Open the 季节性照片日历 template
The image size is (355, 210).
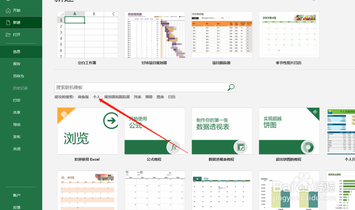(x=289, y=35)
